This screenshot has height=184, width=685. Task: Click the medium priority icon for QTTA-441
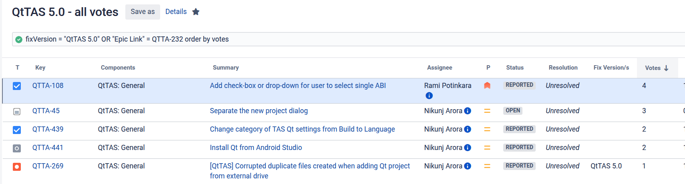487,148
